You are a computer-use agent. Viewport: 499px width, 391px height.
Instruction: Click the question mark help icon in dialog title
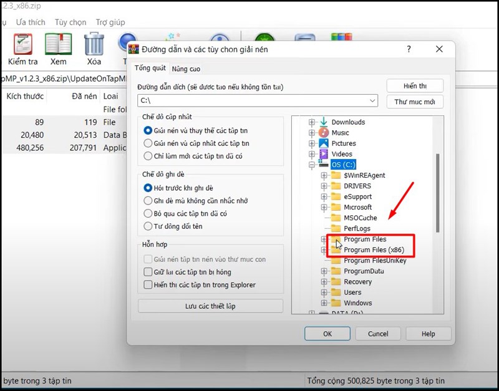click(x=409, y=49)
